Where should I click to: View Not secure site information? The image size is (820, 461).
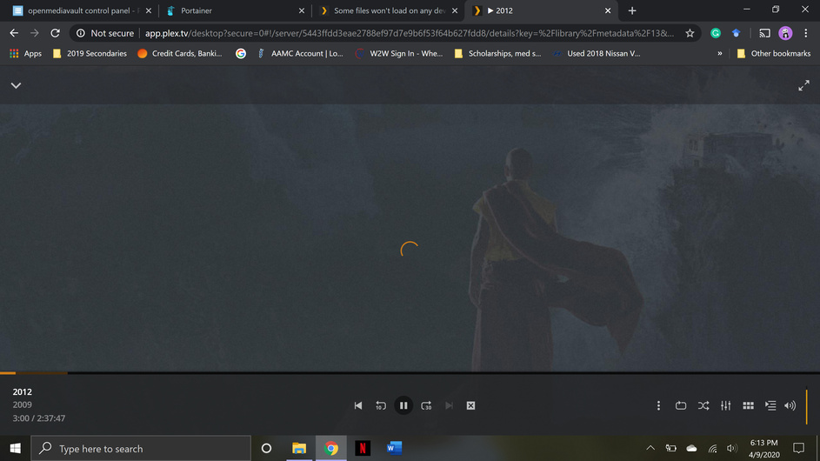[x=105, y=33]
